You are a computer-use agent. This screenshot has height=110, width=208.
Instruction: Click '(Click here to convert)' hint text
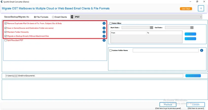click(196, 108)
